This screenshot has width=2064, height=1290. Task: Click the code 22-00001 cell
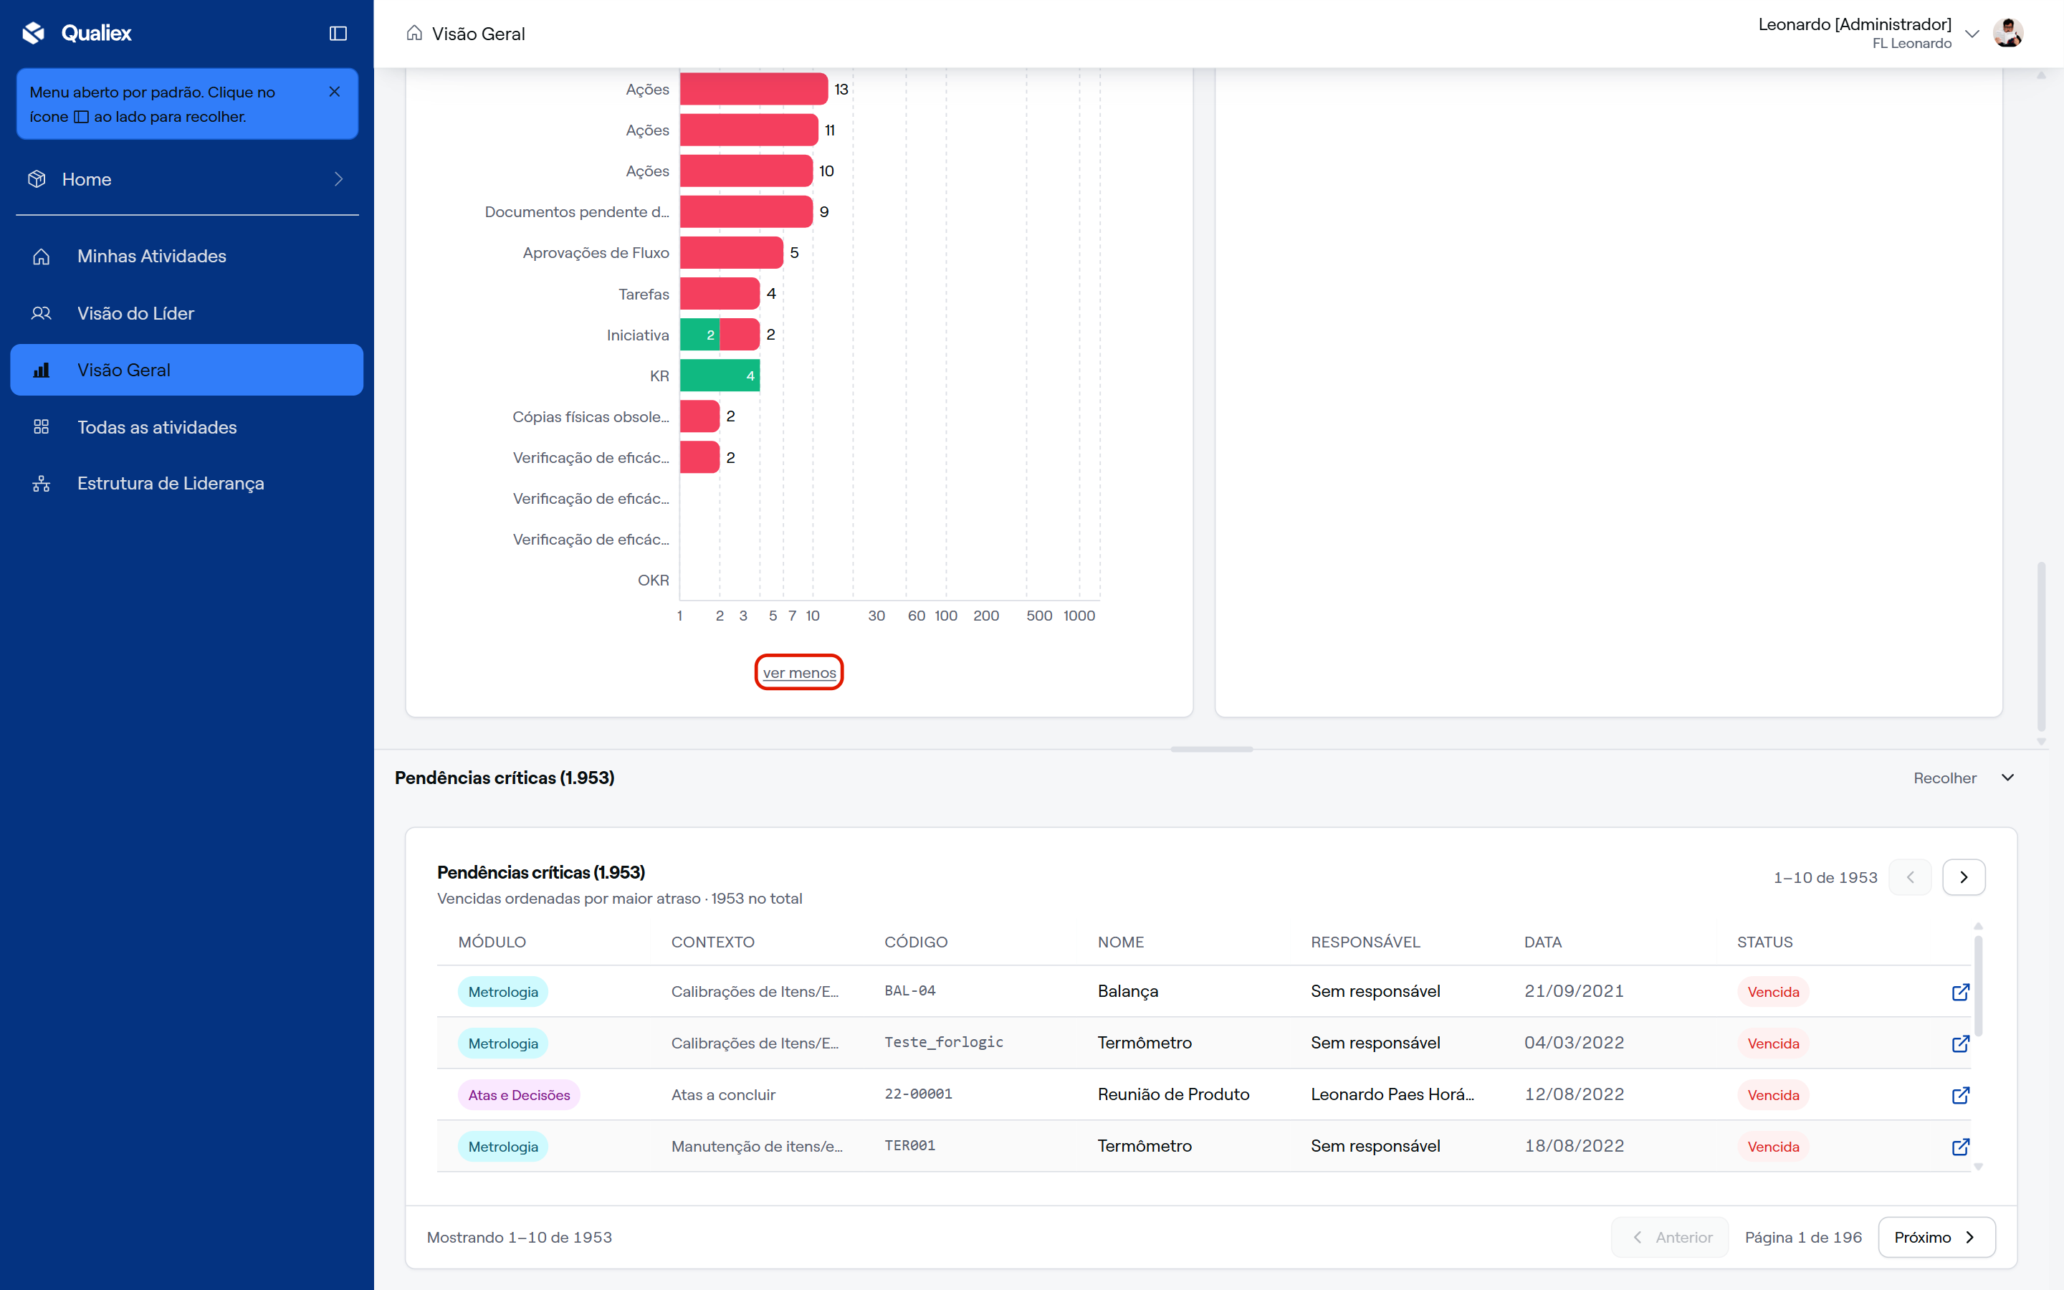coord(919,1094)
